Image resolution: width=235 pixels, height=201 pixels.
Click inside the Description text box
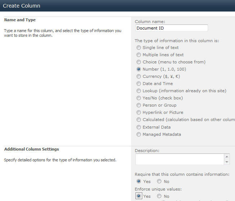(x=179, y=159)
